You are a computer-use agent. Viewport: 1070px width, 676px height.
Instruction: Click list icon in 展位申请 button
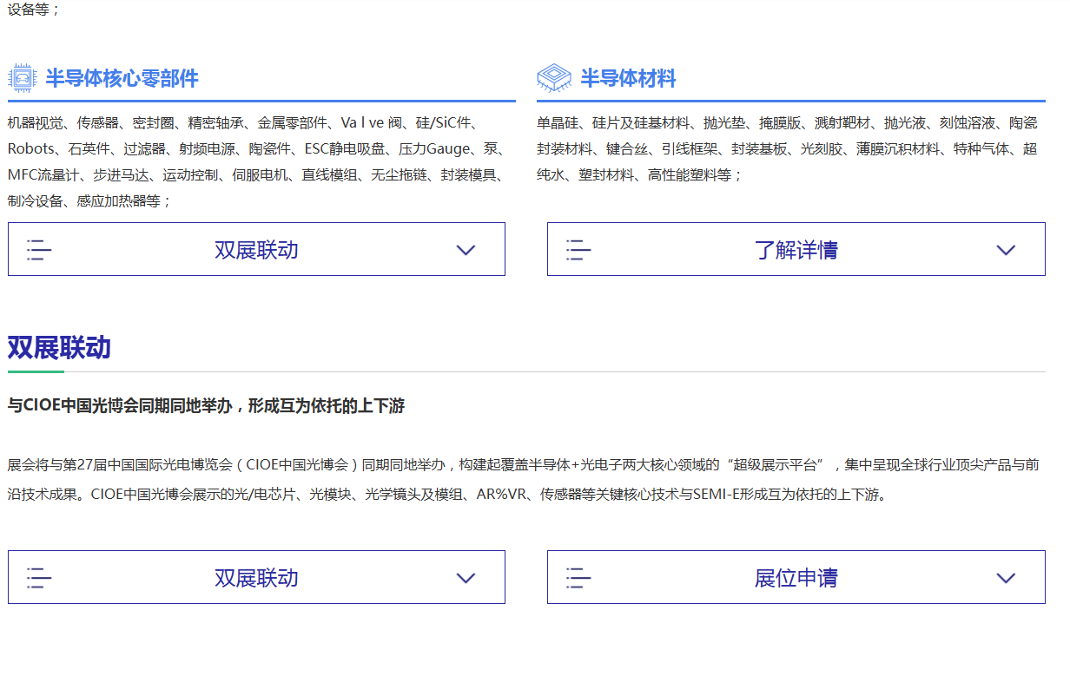578,578
